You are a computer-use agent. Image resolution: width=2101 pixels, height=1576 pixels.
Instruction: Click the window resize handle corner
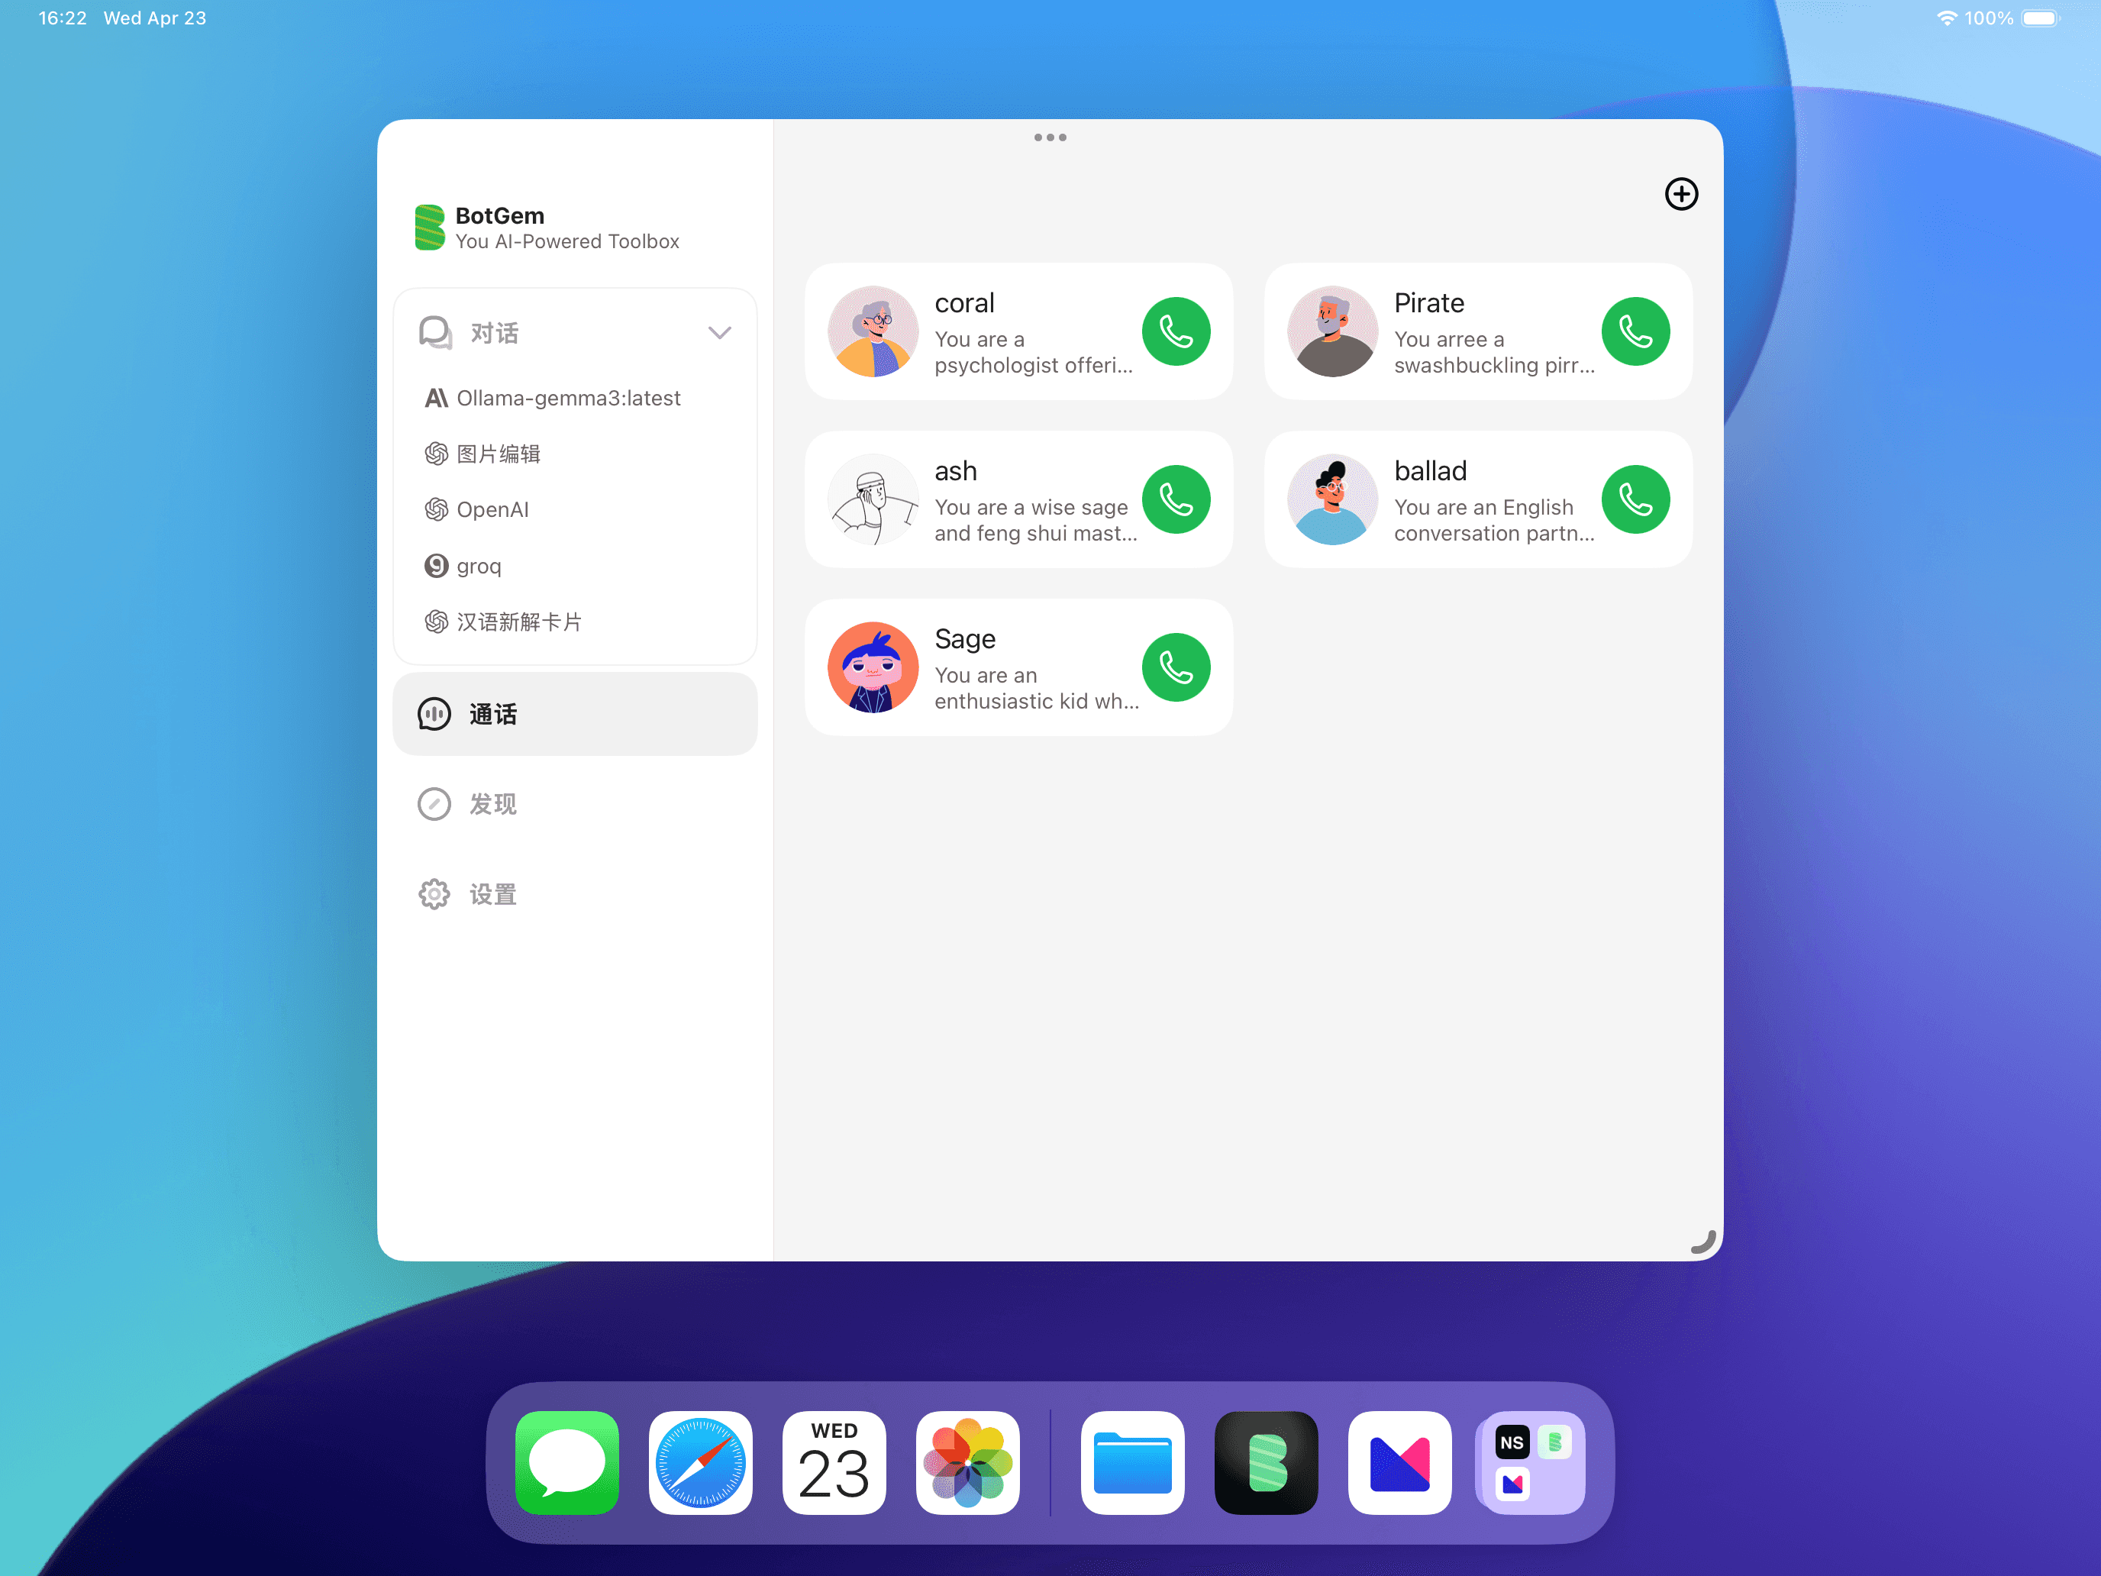pyautogui.click(x=1703, y=1242)
